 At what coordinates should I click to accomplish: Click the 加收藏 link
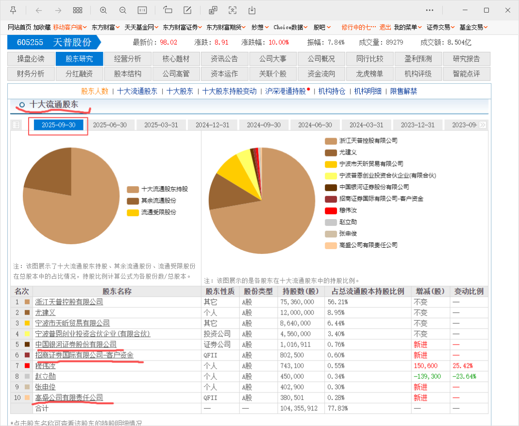pos(42,28)
